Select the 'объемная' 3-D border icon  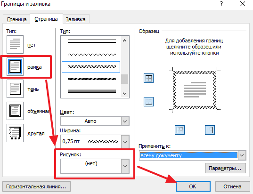[15, 111]
